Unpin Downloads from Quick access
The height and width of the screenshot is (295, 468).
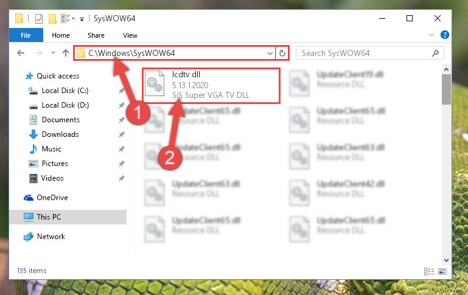[121, 134]
